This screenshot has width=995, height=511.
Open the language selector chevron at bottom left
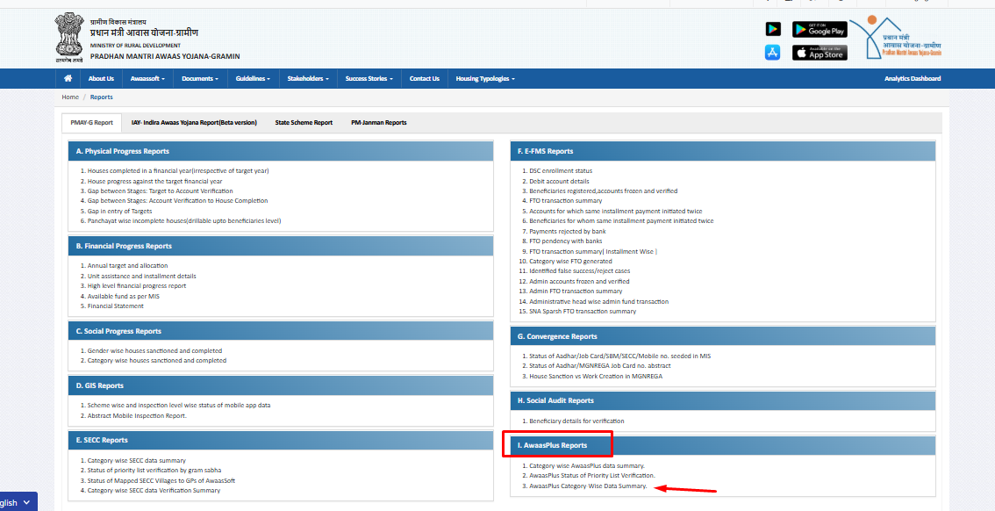coord(26,502)
